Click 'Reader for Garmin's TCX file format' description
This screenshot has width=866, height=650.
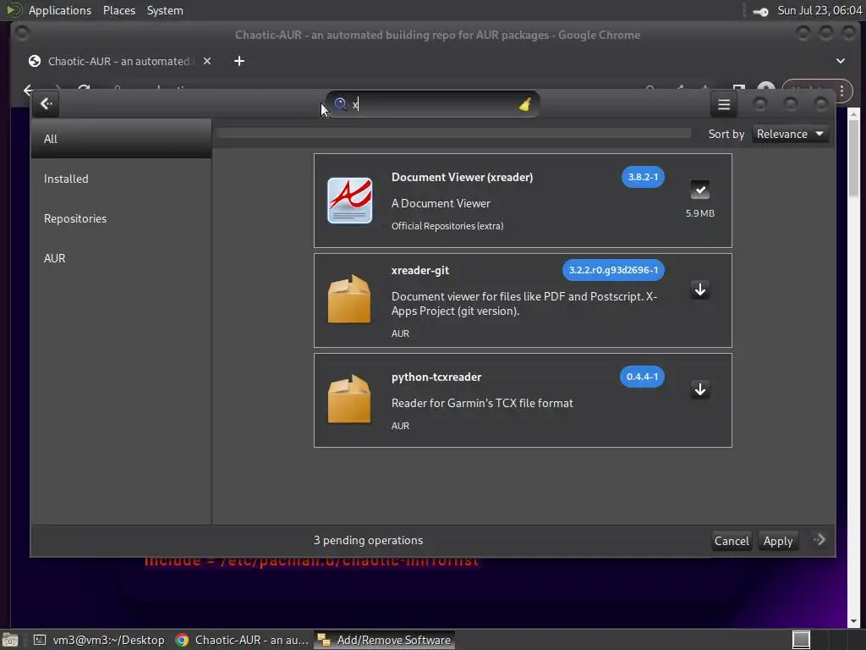click(x=482, y=403)
